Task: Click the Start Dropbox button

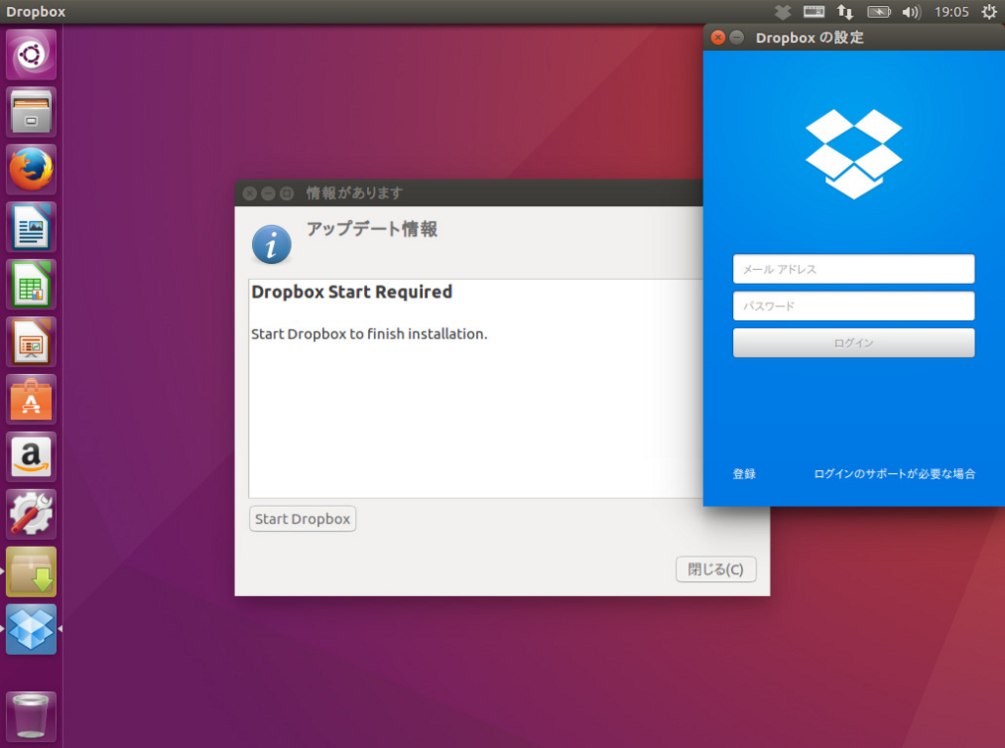Action: [302, 518]
